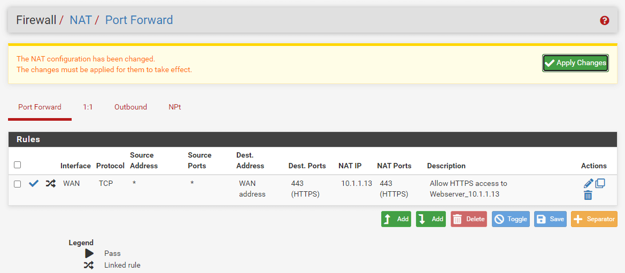Click the WAN interface cell
Viewport: 625px width, 273px height.
[x=71, y=183]
